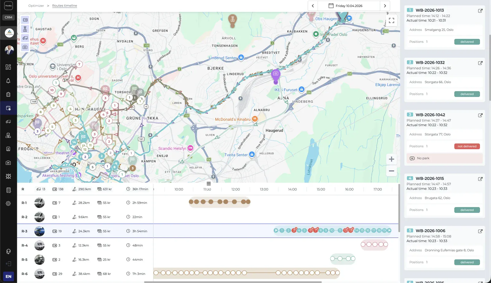Click the logout icon in sidebar
Image resolution: width=491 pixels, height=283 pixels.
tap(8, 264)
